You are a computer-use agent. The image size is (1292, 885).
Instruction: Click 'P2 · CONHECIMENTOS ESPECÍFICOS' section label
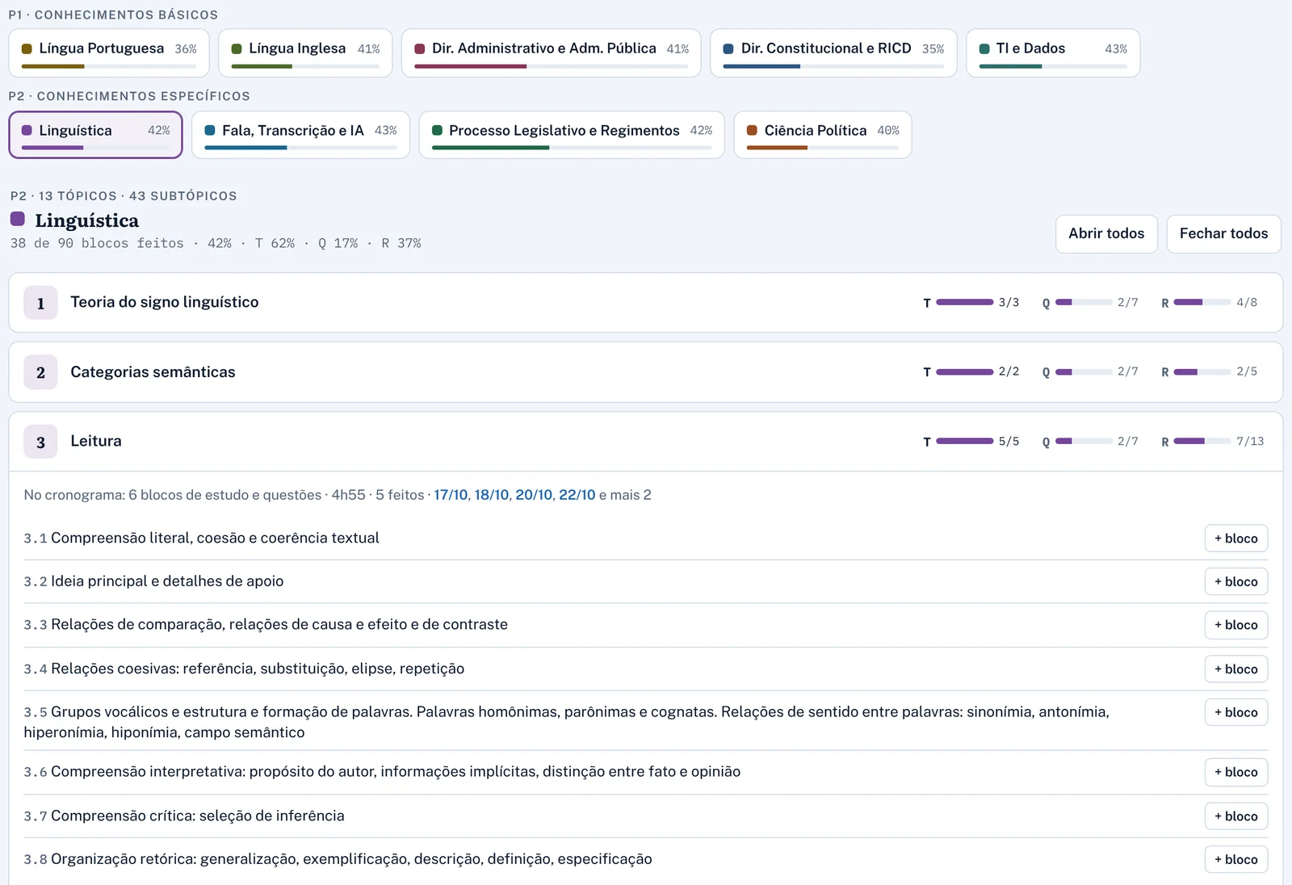(129, 96)
